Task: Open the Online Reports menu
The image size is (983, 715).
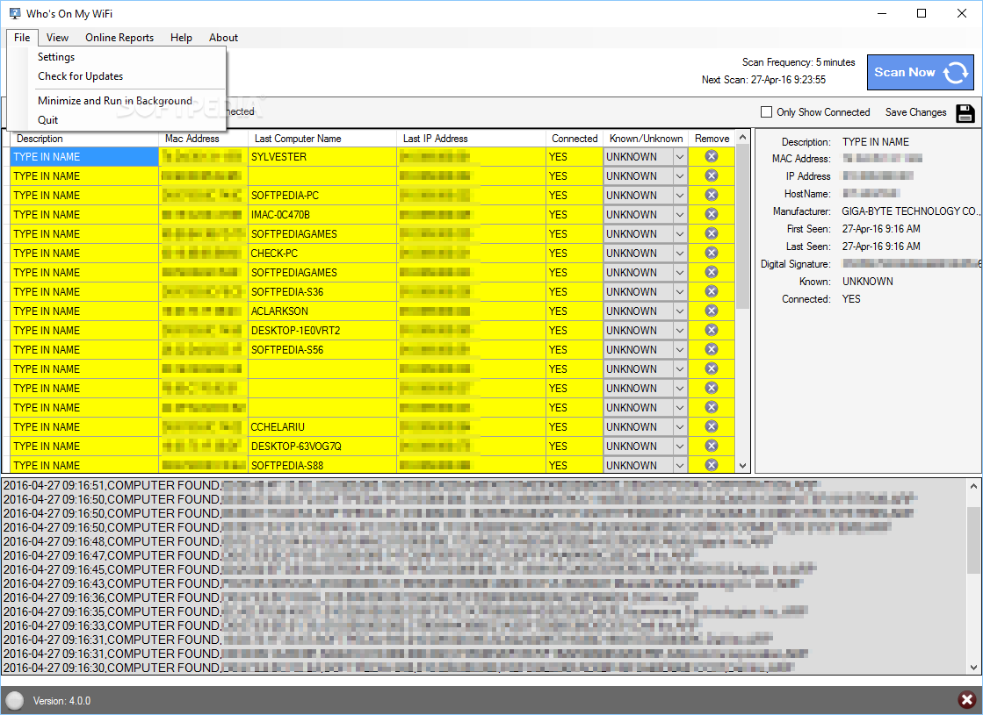Action: click(x=119, y=38)
